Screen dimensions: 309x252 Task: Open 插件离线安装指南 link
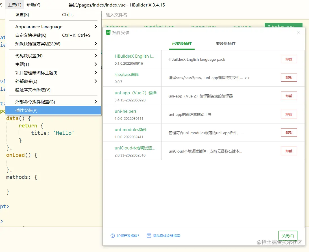tap(167, 236)
